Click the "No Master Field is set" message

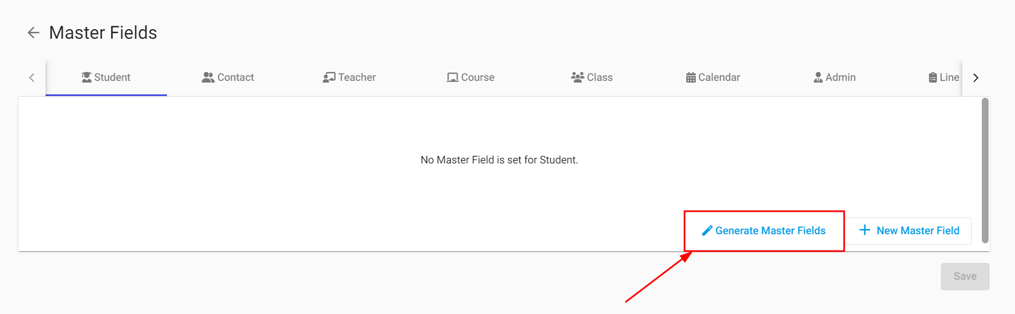click(x=499, y=160)
